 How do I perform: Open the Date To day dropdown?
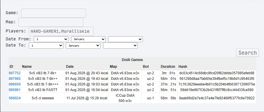(46, 45)
